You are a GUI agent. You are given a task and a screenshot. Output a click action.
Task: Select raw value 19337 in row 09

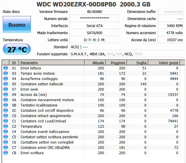[x=173, y=95]
